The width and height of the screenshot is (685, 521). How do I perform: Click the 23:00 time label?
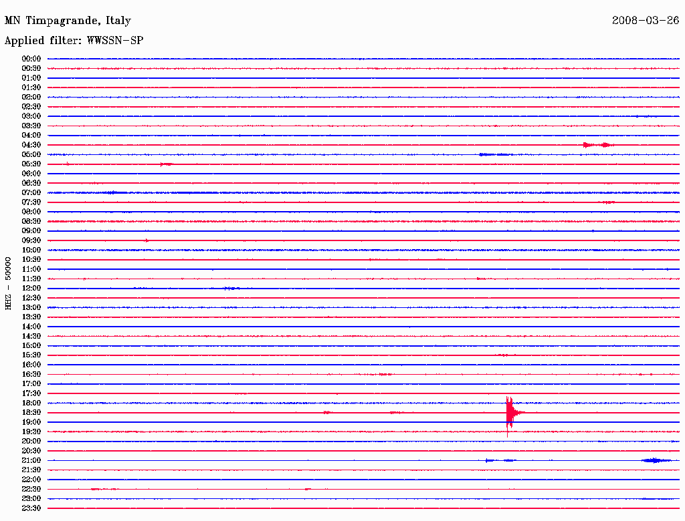click(x=31, y=498)
